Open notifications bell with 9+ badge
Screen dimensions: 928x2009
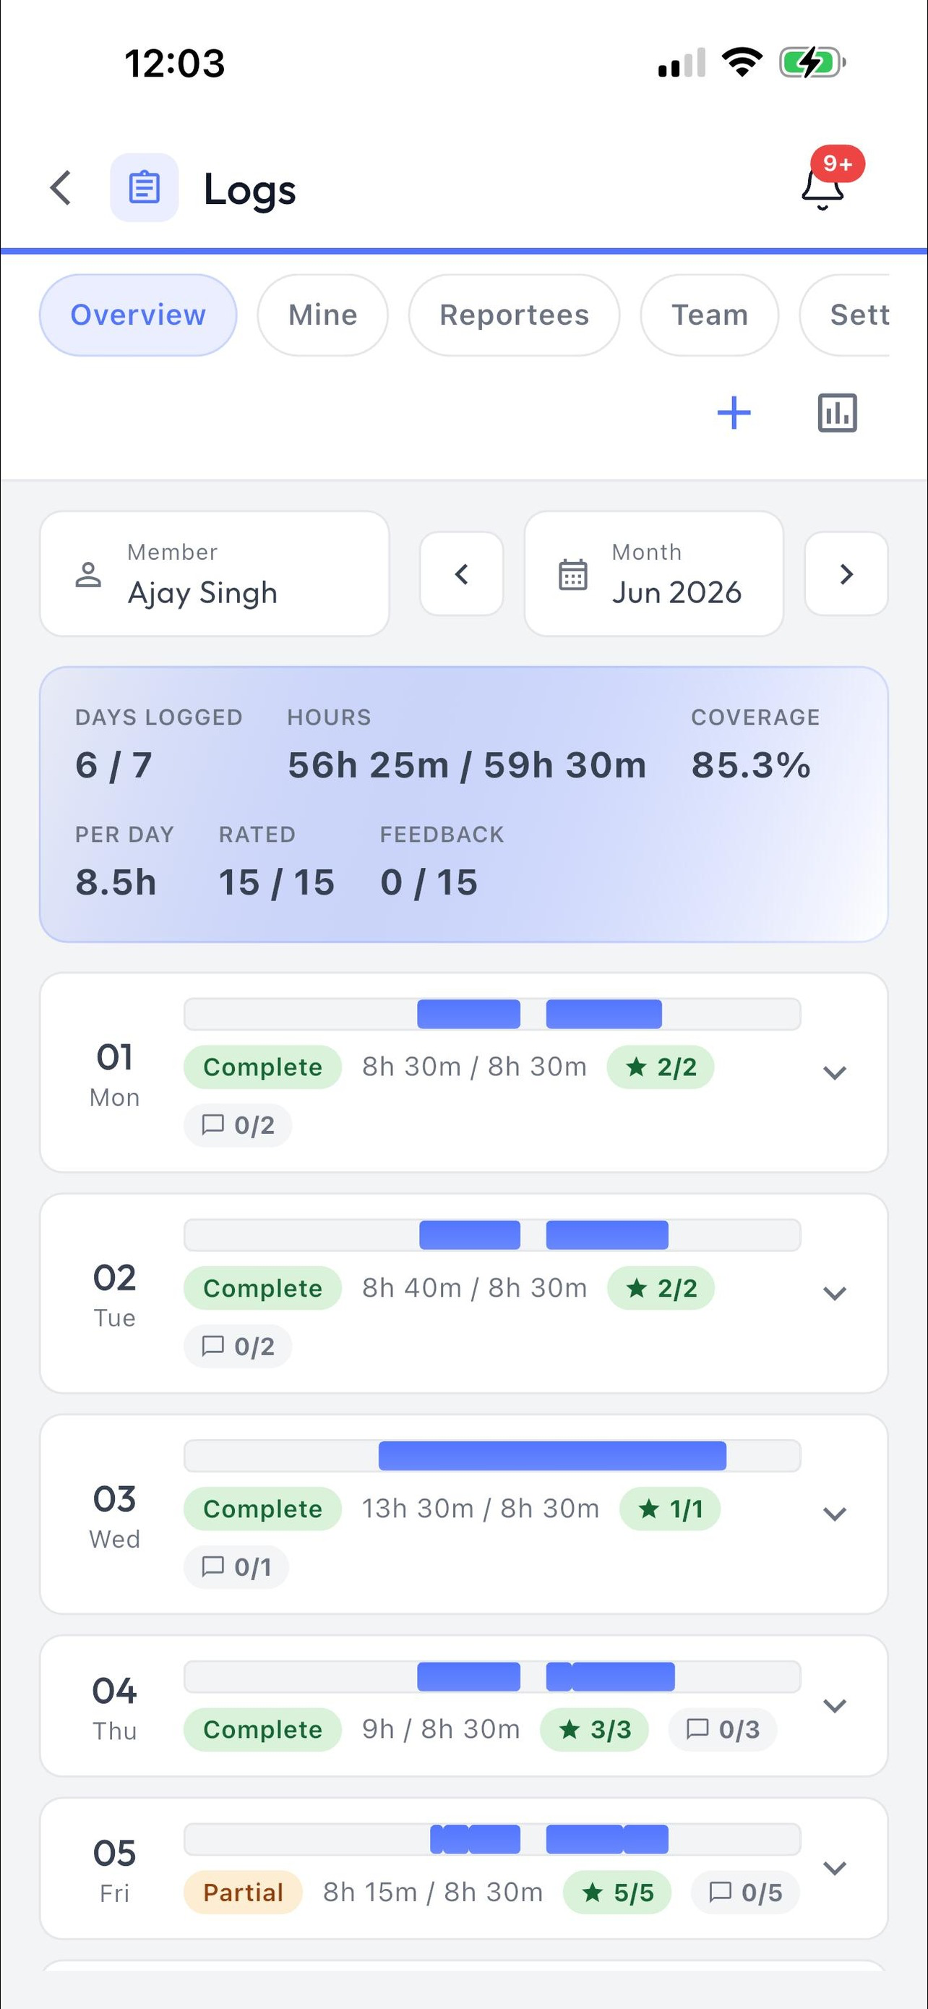coord(824,187)
